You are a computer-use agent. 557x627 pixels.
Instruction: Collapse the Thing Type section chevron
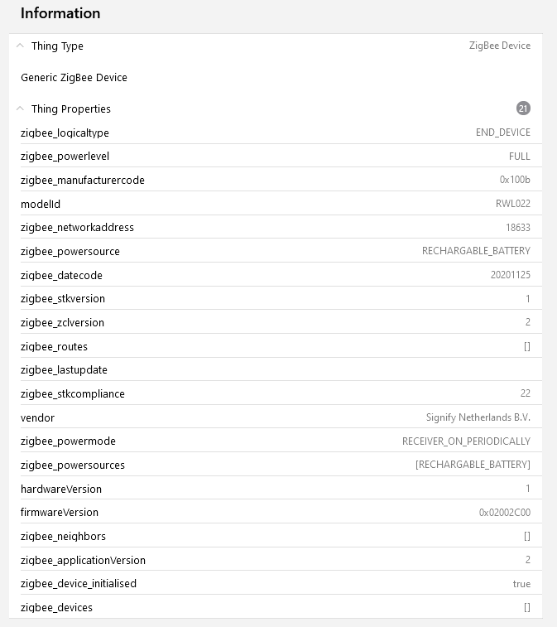21,46
